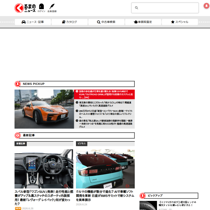Click the magnifier icon in 中古車検索

click(x=99, y=22)
